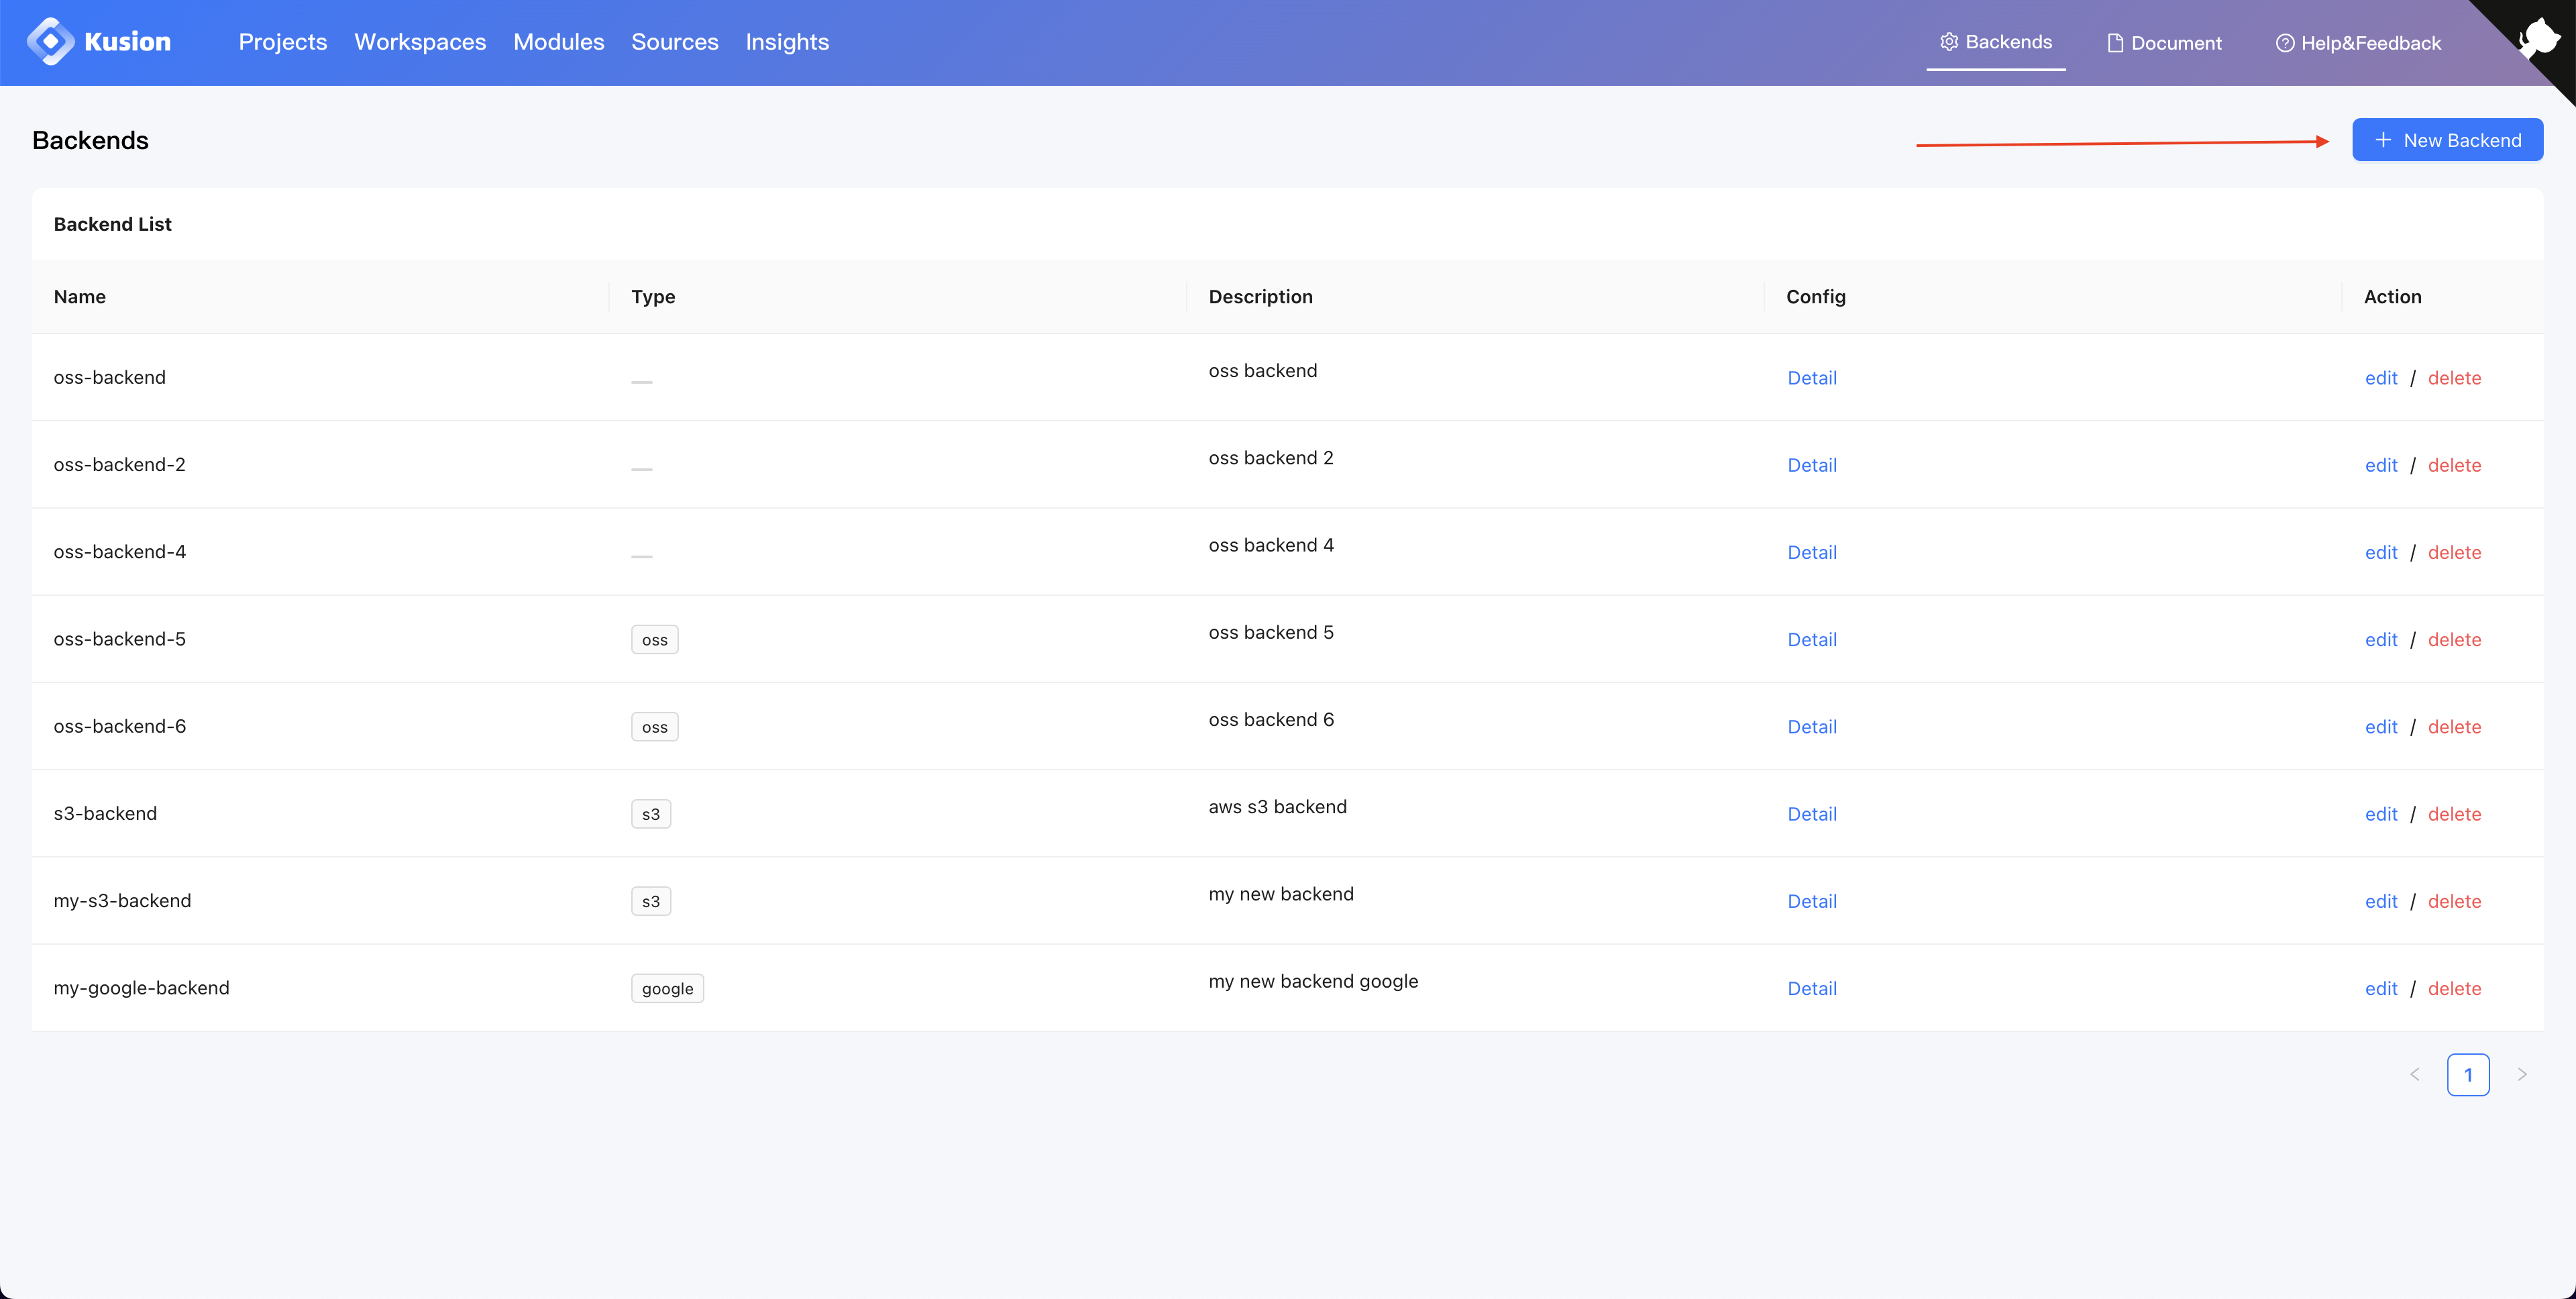Click the Modules navigation tab
The height and width of the screenshot is (1299, 2576).
(x=558, y=42)
